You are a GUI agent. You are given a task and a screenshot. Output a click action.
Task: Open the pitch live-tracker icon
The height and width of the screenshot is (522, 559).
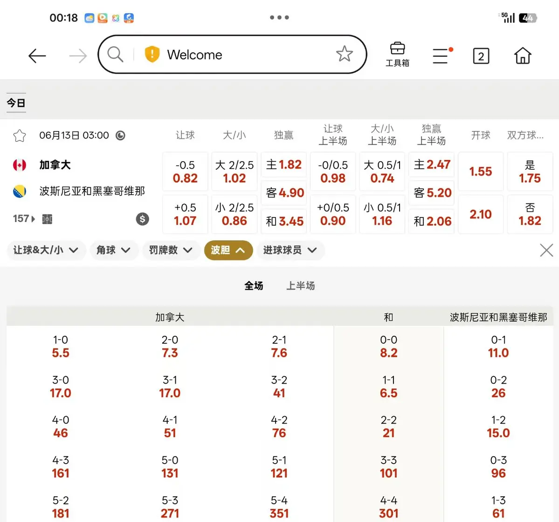47,219
